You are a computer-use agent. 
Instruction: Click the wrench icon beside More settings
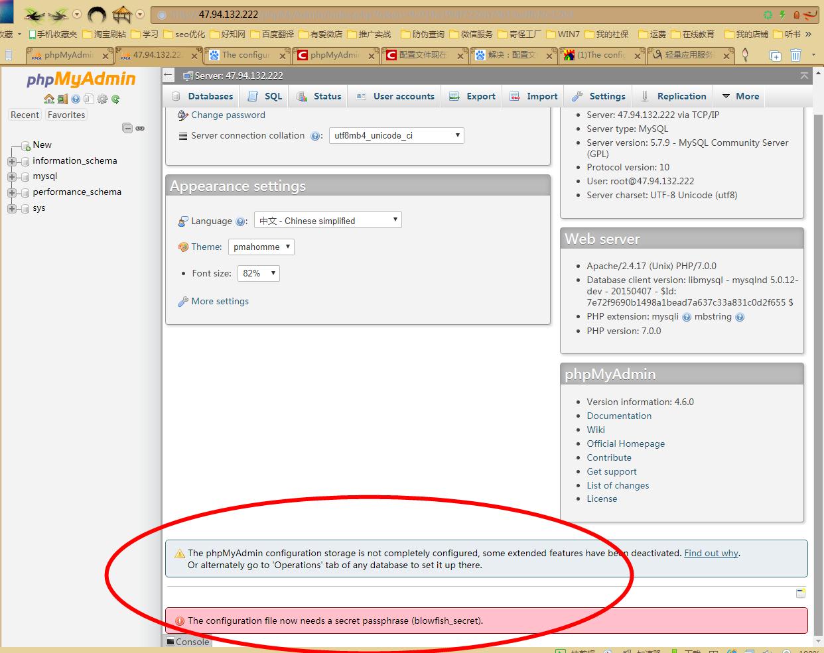[183, 302]
